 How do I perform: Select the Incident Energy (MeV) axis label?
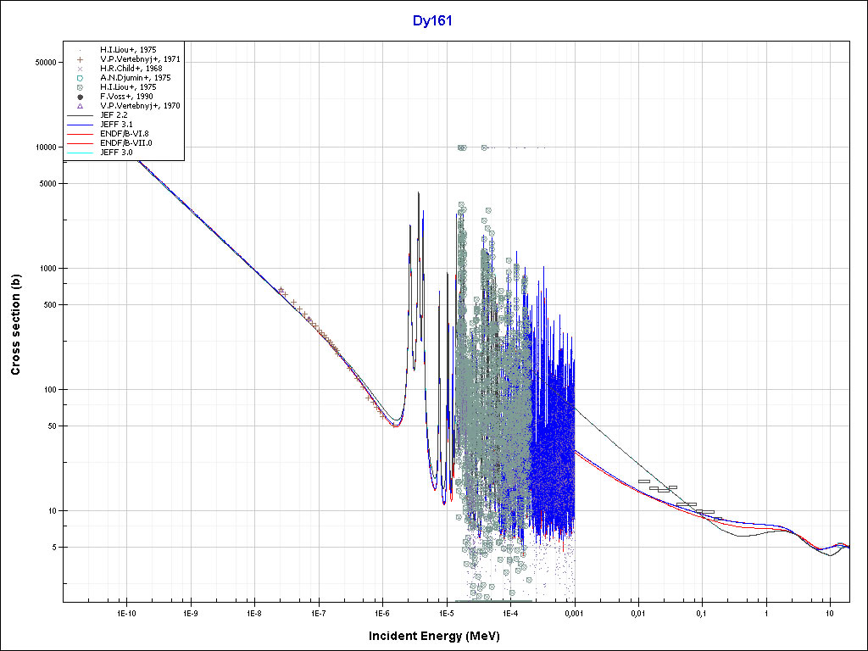[x=433, y=636]
